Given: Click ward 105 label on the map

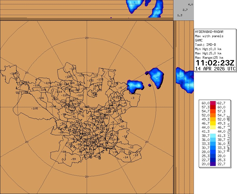Looking at the screenshot, I should click(x=35, y=108).
